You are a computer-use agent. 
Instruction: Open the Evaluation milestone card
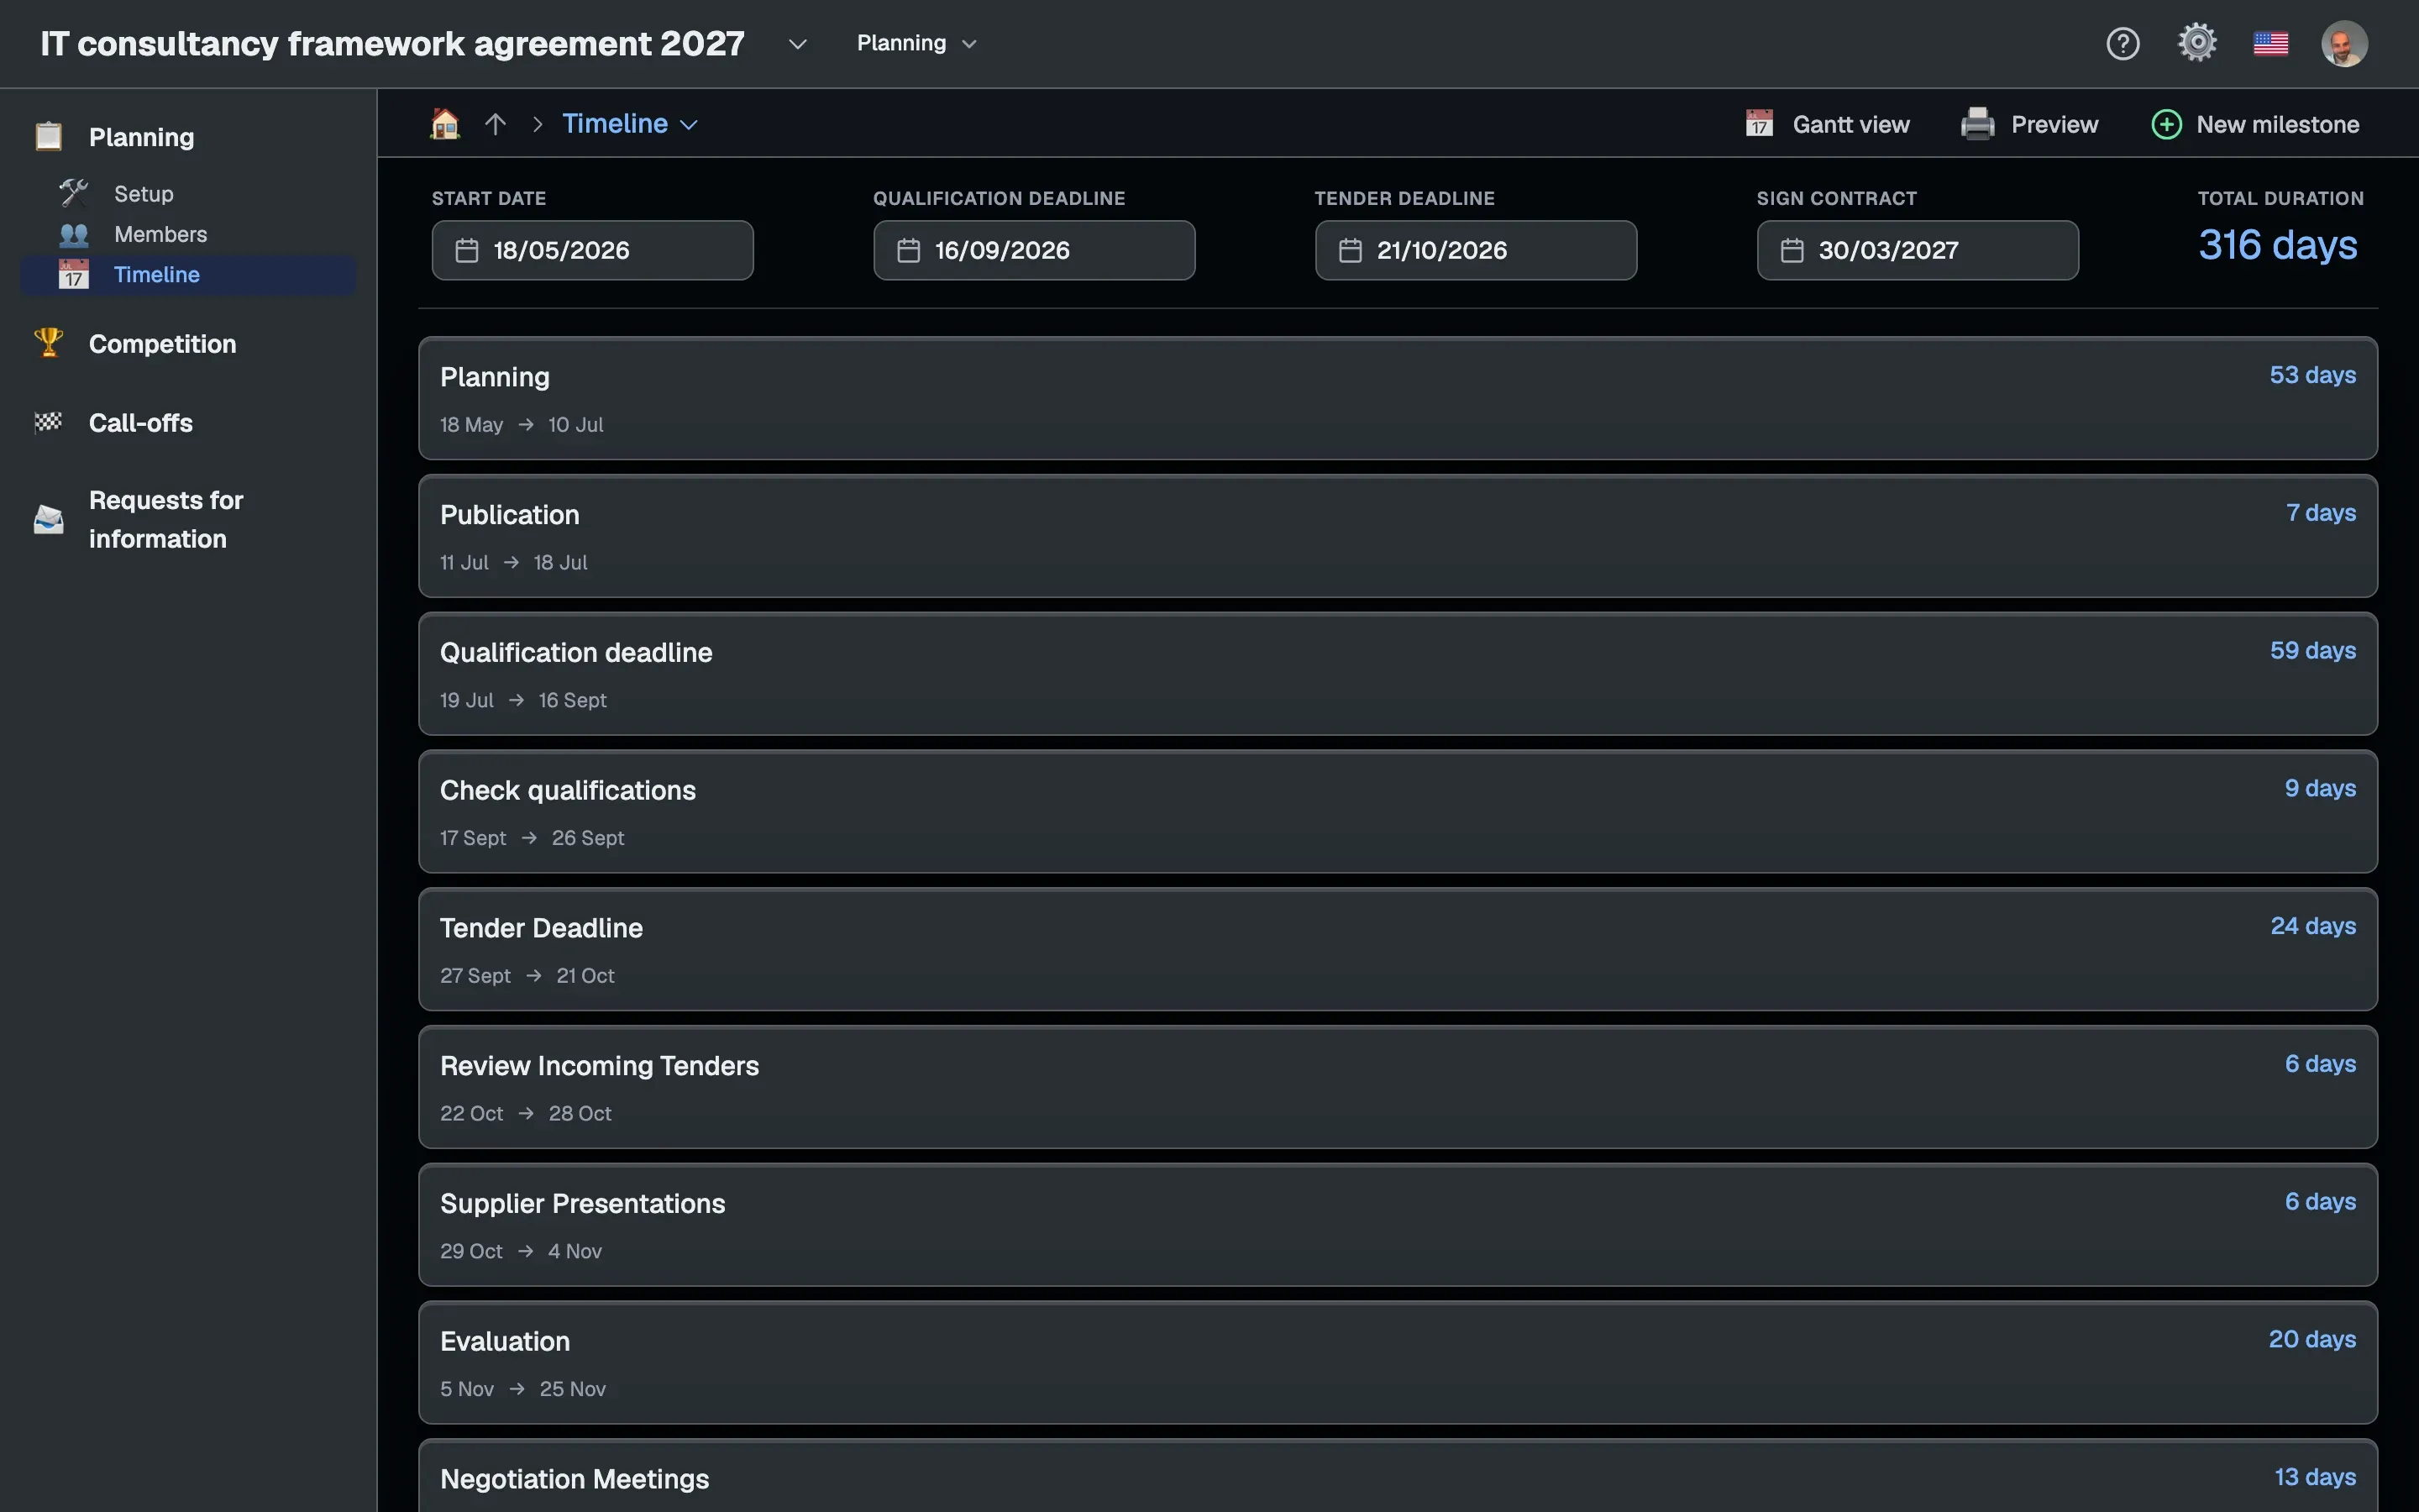click(1398, 1363)
